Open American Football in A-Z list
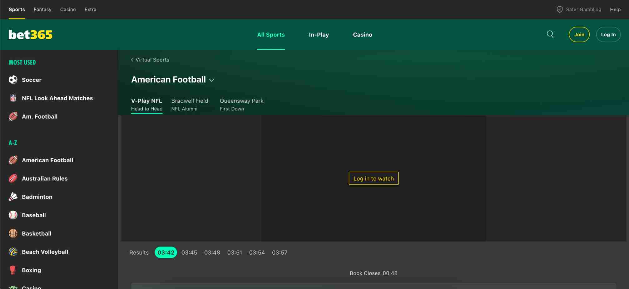 tap(47, 160)
